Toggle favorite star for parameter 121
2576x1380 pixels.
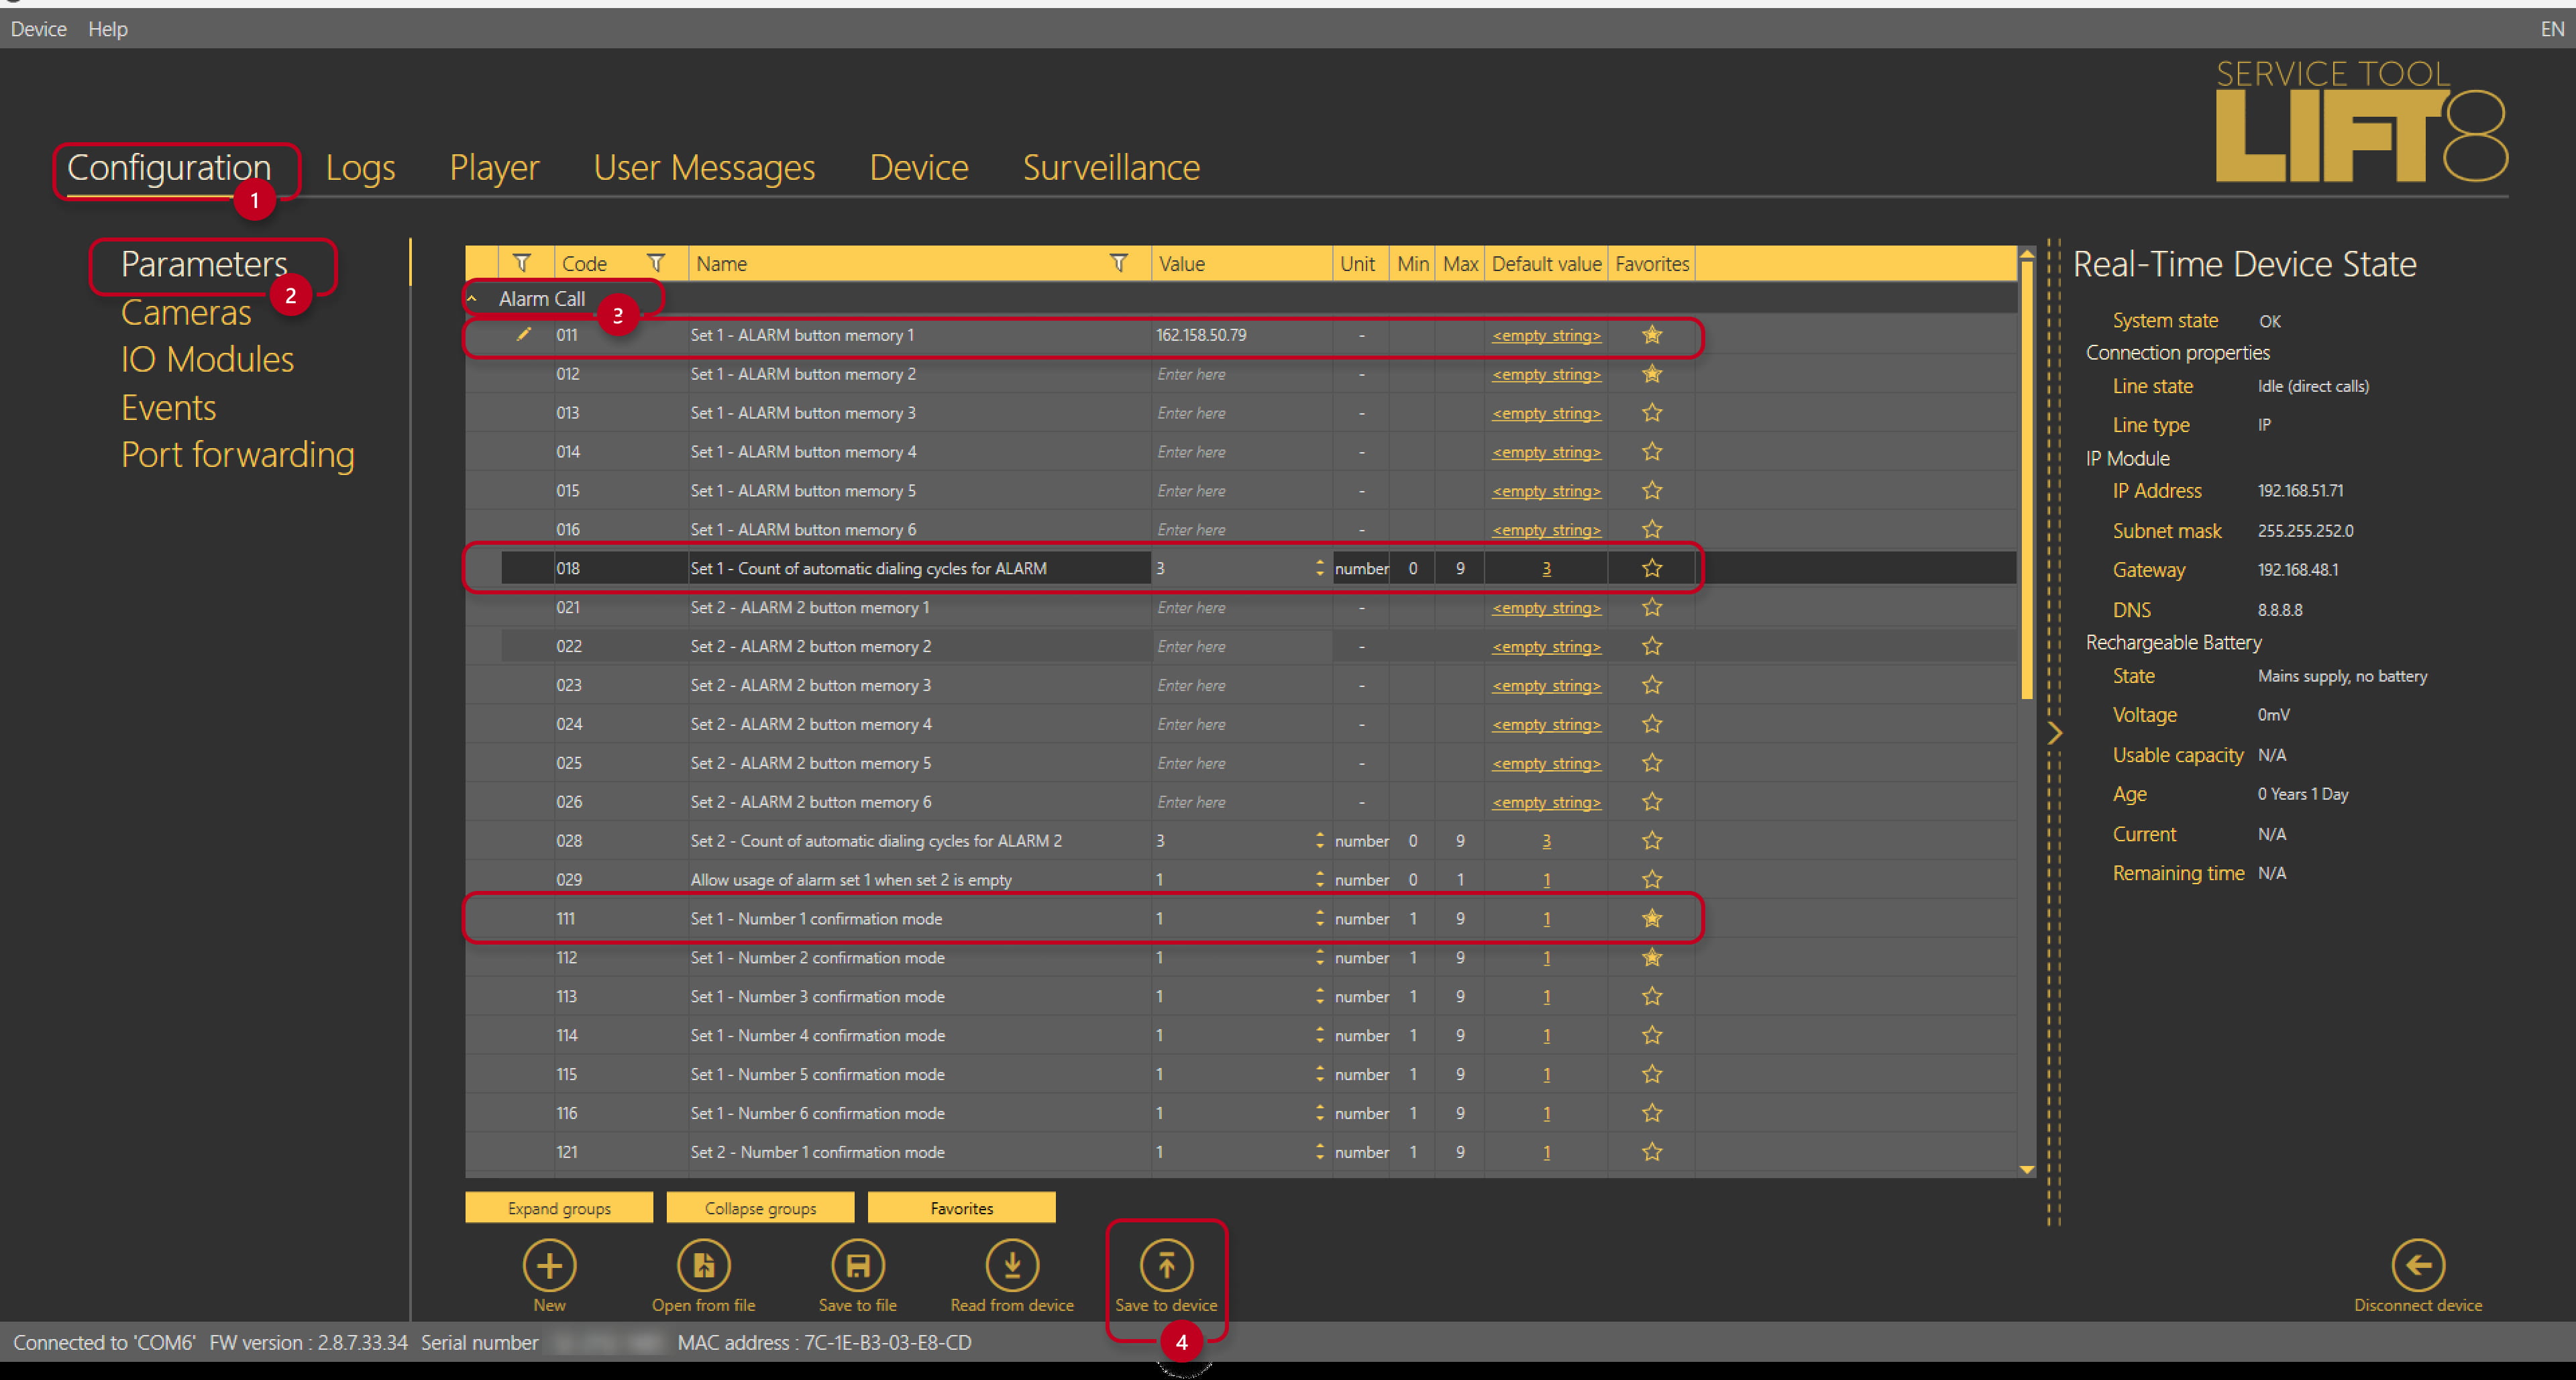click(1652, 1152)
